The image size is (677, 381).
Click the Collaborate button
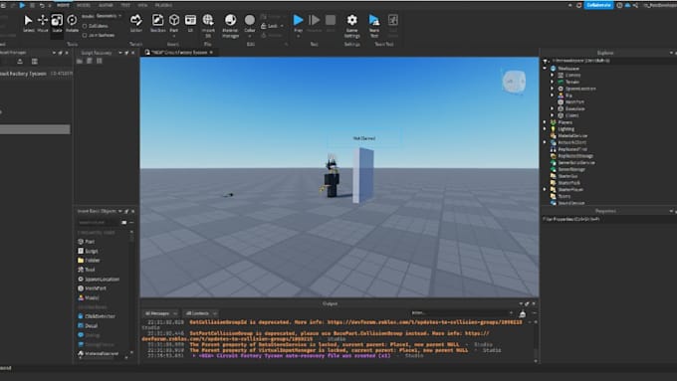(x=599, y=5)
